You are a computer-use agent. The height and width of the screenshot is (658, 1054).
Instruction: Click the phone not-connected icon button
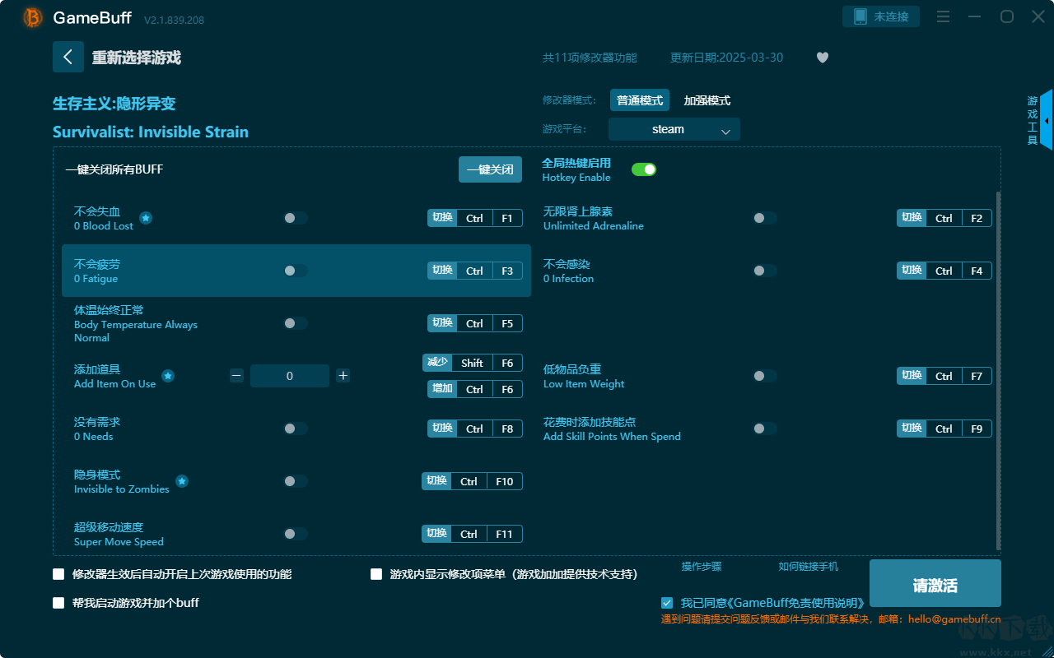(x=880, y=16)
